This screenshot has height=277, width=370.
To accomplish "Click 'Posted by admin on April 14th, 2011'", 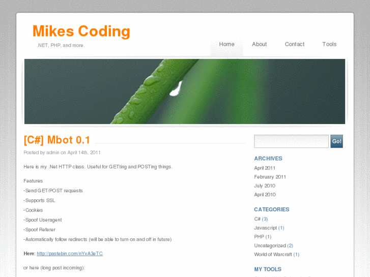I will pos(62,152).
